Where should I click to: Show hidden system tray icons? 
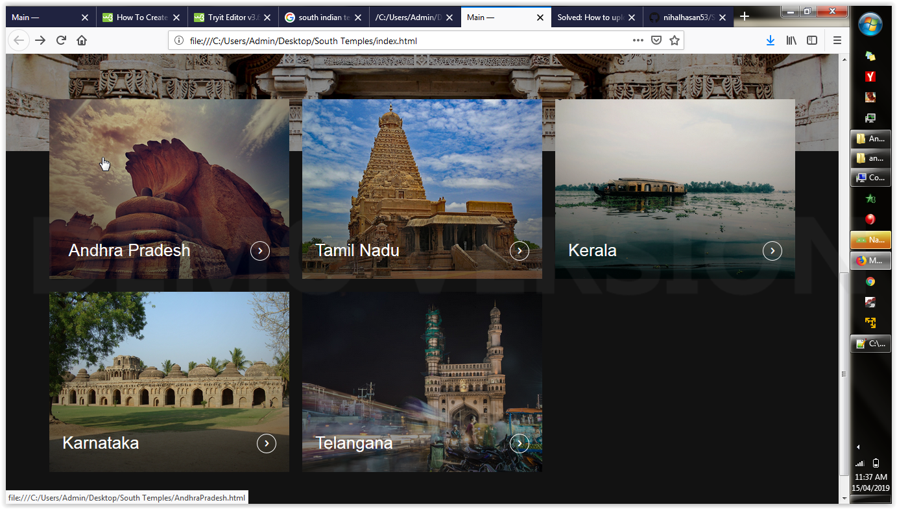click(x=857, y=446)
